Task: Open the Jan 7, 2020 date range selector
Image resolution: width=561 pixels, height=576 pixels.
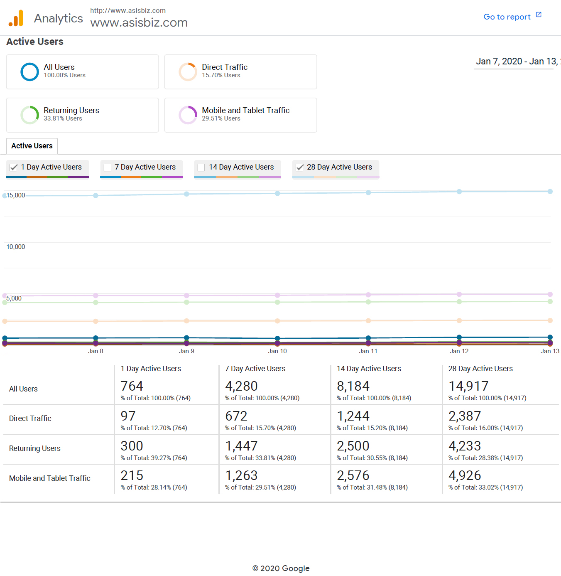Action: (517, 62)
